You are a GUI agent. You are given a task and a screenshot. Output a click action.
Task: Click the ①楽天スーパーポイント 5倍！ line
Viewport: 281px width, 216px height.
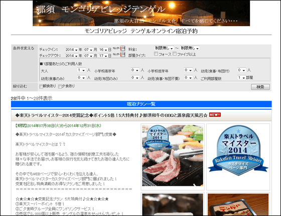point(40,204)
